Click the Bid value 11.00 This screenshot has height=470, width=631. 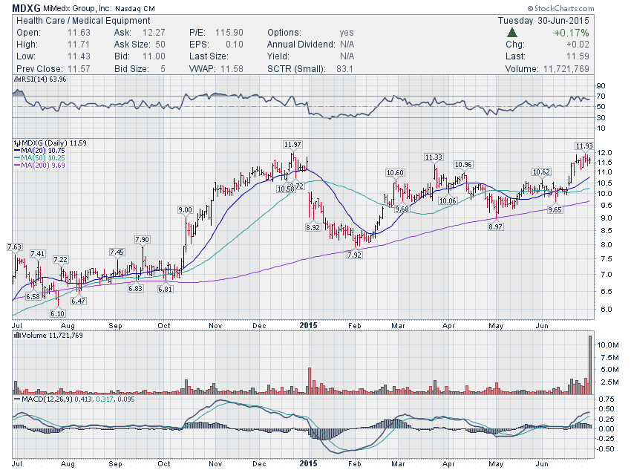pyautogui.click(x=154, y=56)
